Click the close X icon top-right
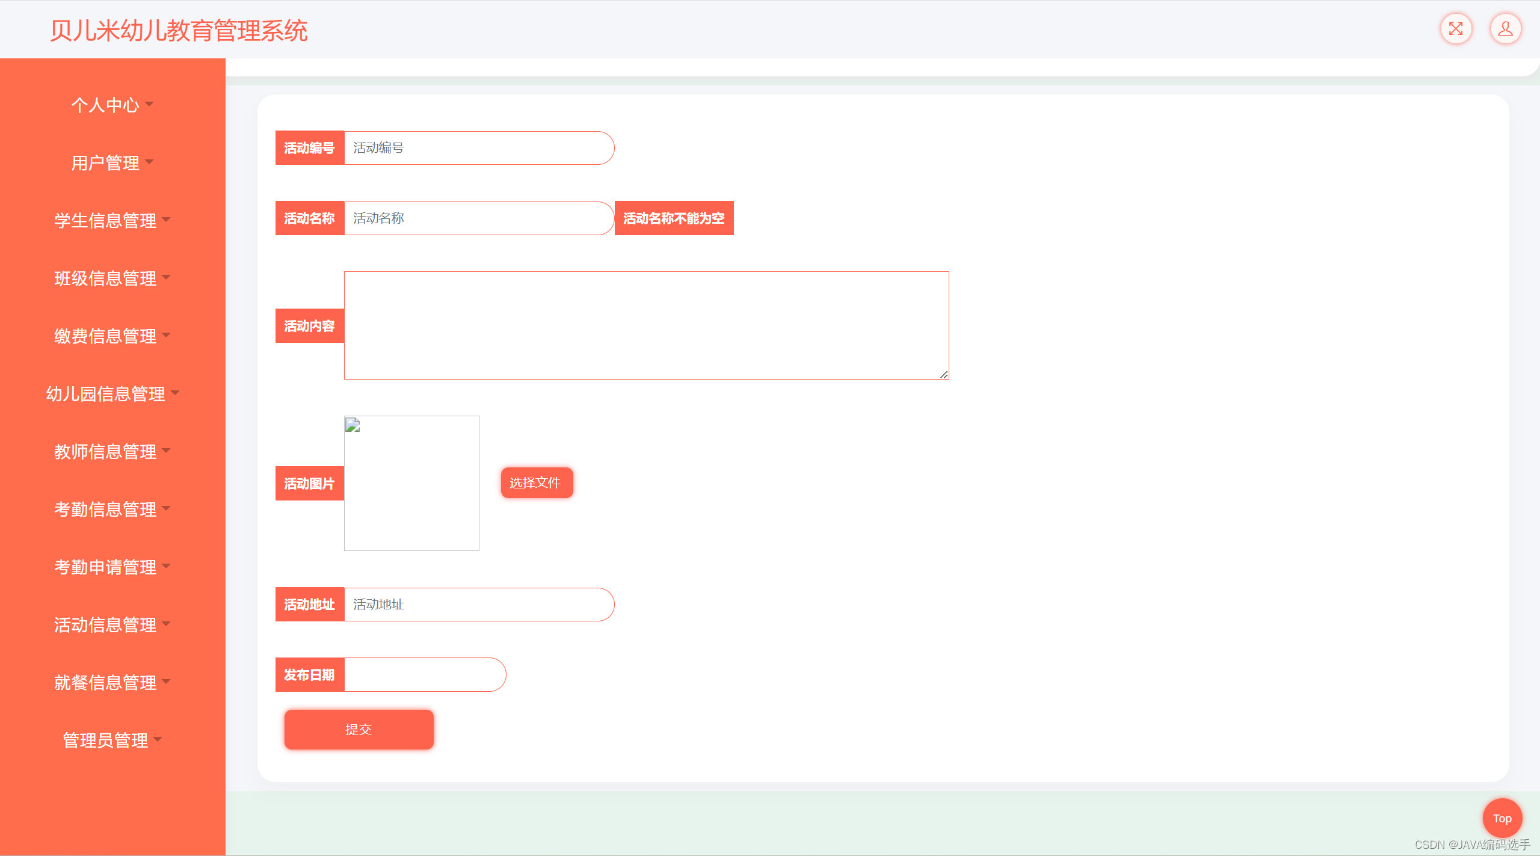Viewport: 1540px width, 856px height. (1457, 28)
